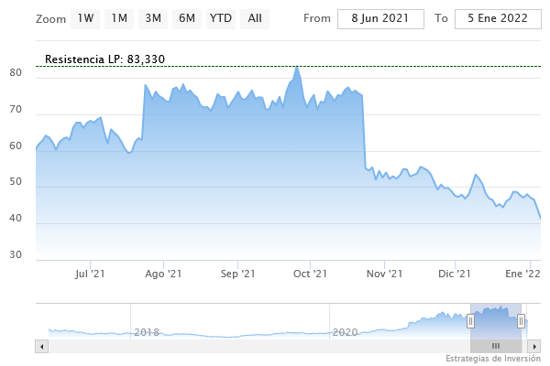Click scrollbar right arrow button
Viewport: 550px width, 366px height.
coord(533,346)
